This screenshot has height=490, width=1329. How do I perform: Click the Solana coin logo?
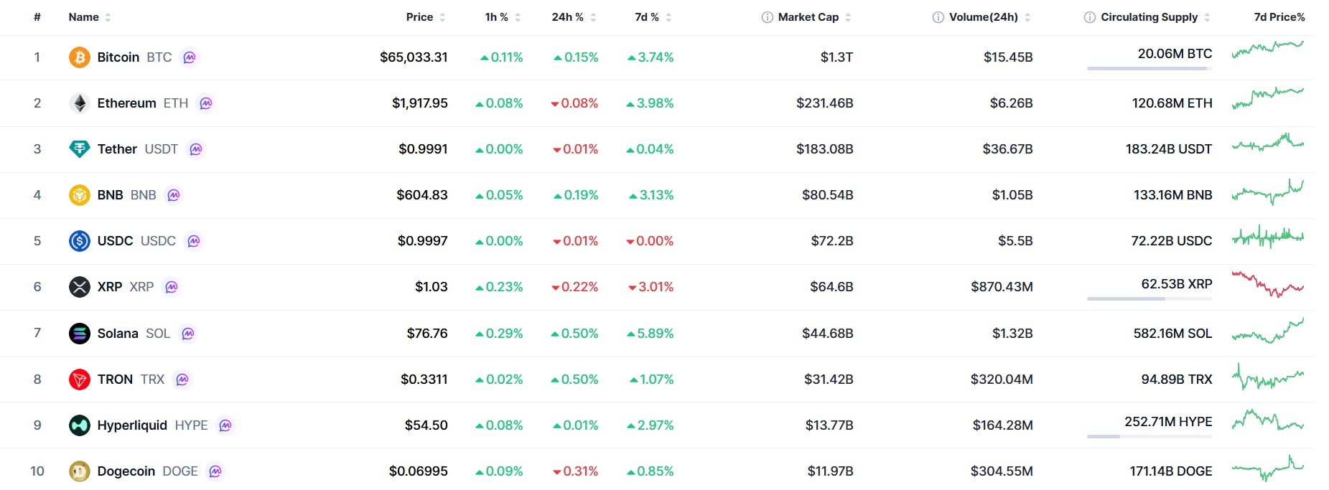[79, 334]
